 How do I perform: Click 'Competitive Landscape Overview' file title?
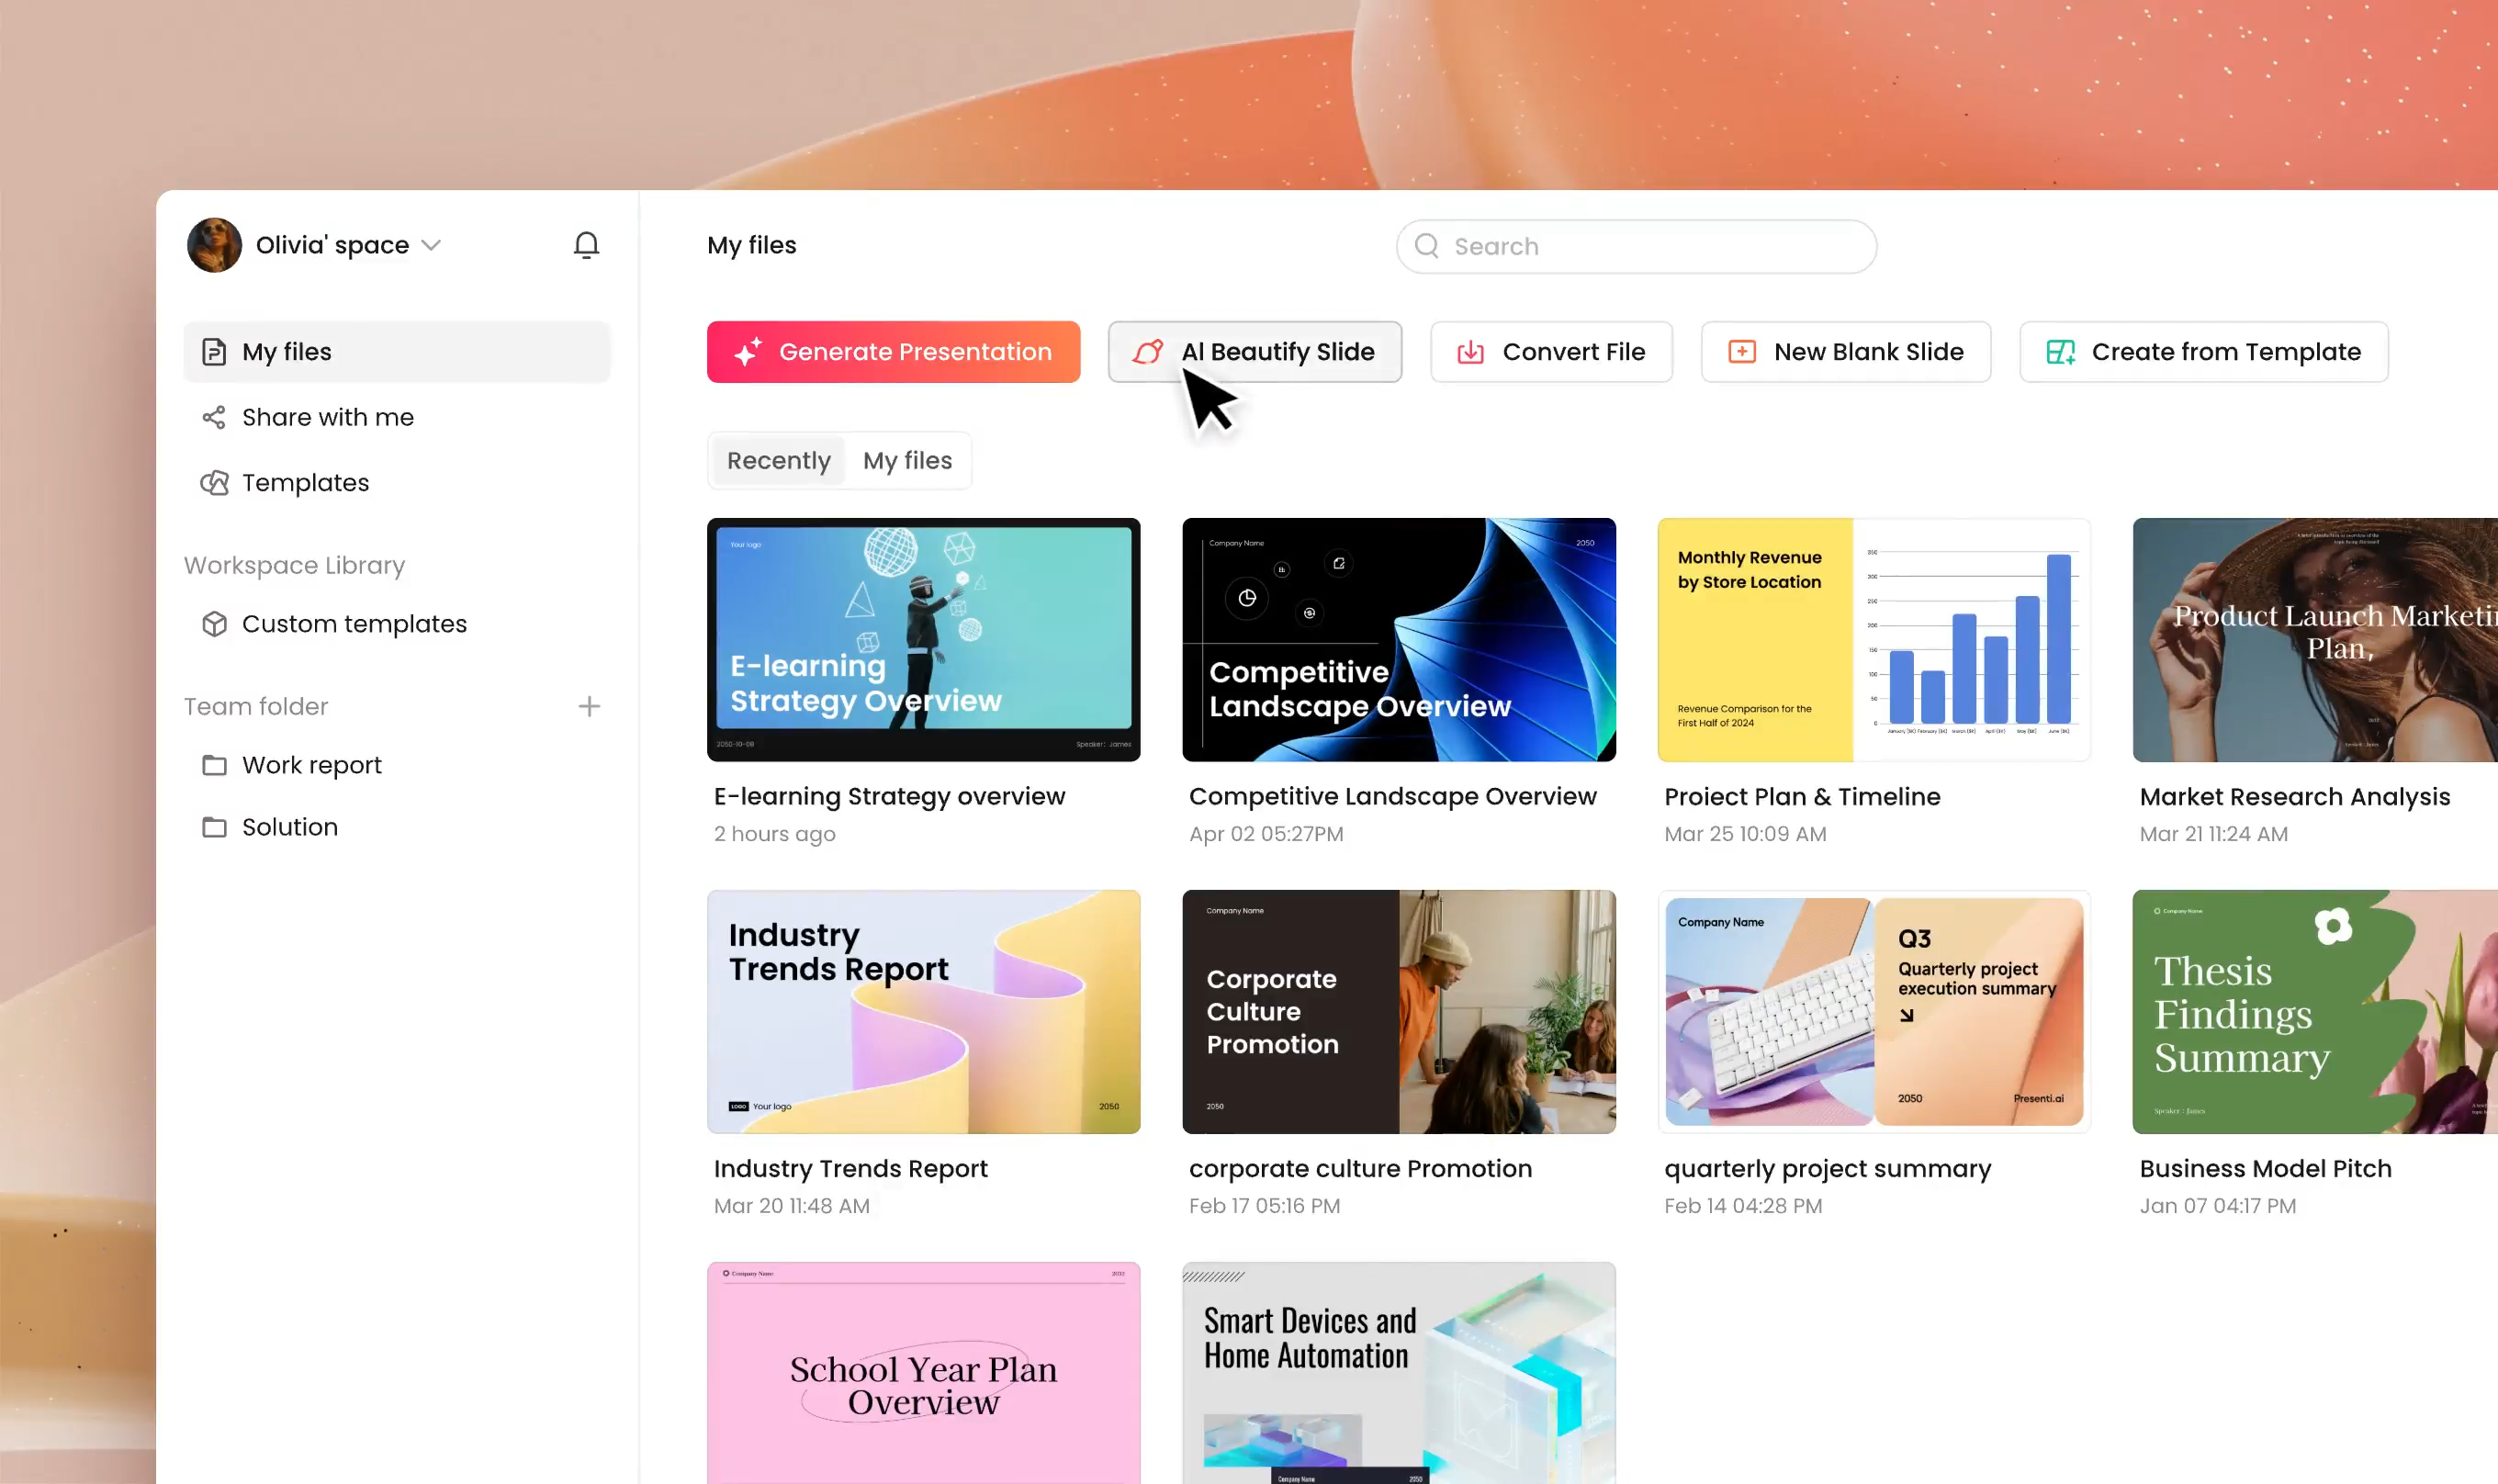point(1392,797)
